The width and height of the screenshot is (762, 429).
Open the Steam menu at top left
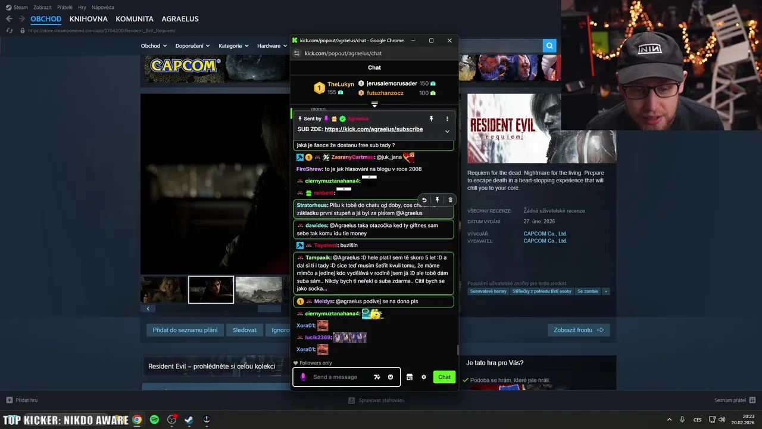17,8
